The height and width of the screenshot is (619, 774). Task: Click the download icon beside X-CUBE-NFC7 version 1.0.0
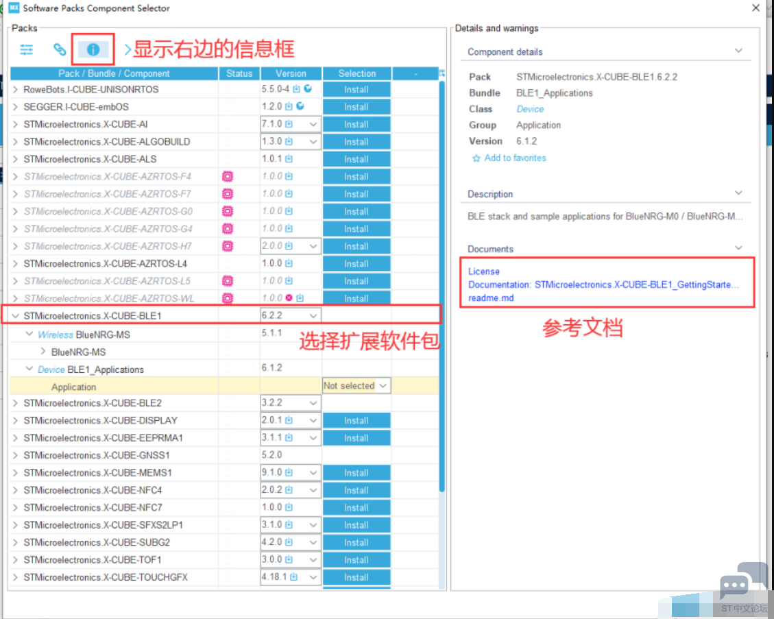coord(289,507)
